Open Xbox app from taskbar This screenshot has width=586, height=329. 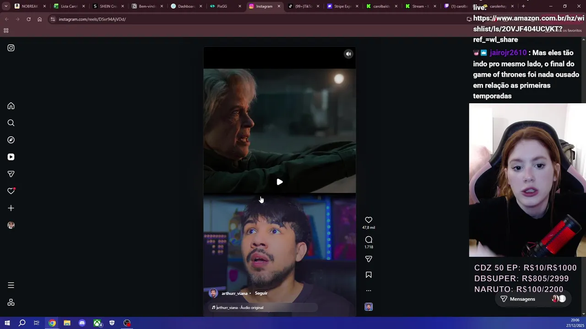pyautogui.click(x=97, y=323)
